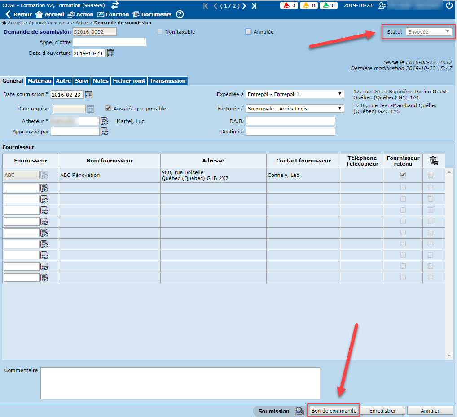Screen dimensions: 457x417
Task: Click into the Commentaire text area
Action: (x=180, y=383)
